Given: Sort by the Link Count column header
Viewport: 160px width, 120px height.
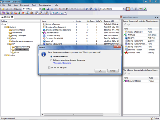Looking at the screenshot, I should point(90,21).
